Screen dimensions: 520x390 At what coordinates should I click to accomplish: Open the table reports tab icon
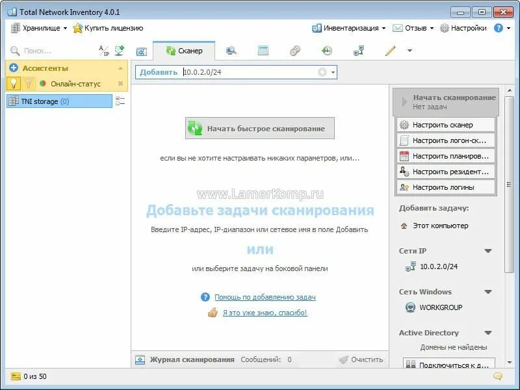pos(263,51)
